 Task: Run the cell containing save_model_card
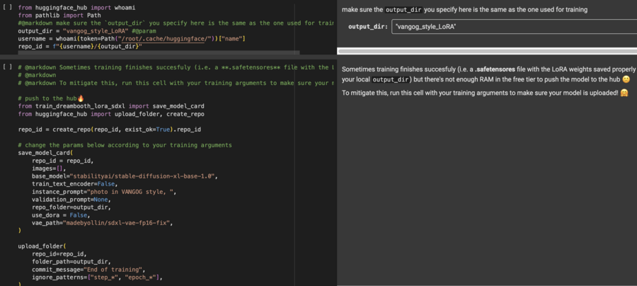coord(7,67)
